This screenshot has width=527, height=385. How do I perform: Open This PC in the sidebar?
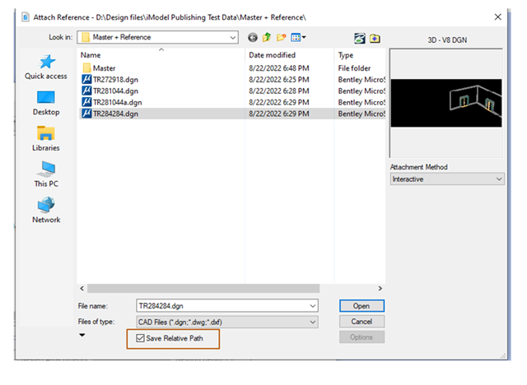coord(46,174)
